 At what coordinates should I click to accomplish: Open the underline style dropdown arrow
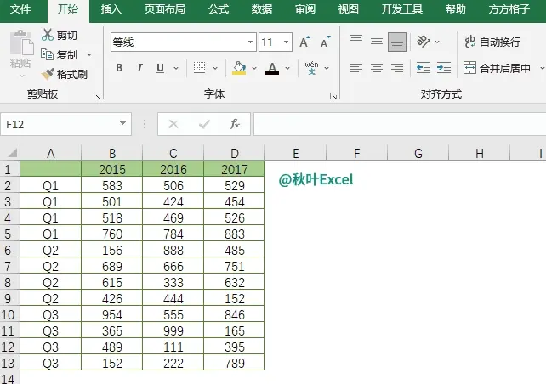(x=176, y=68)
